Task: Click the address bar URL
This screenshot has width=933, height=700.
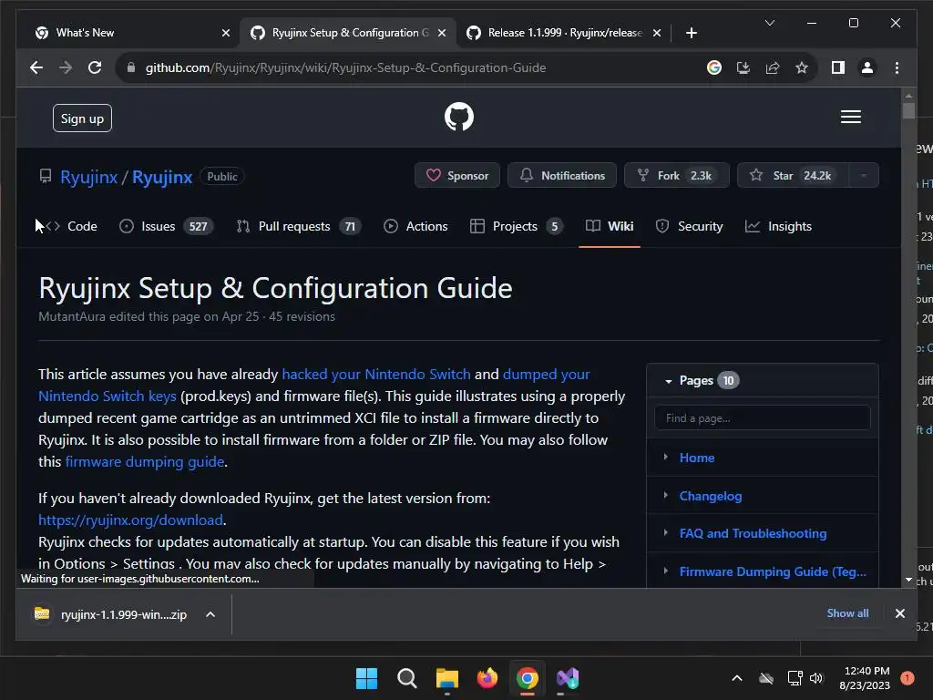Action: point(345,67)
